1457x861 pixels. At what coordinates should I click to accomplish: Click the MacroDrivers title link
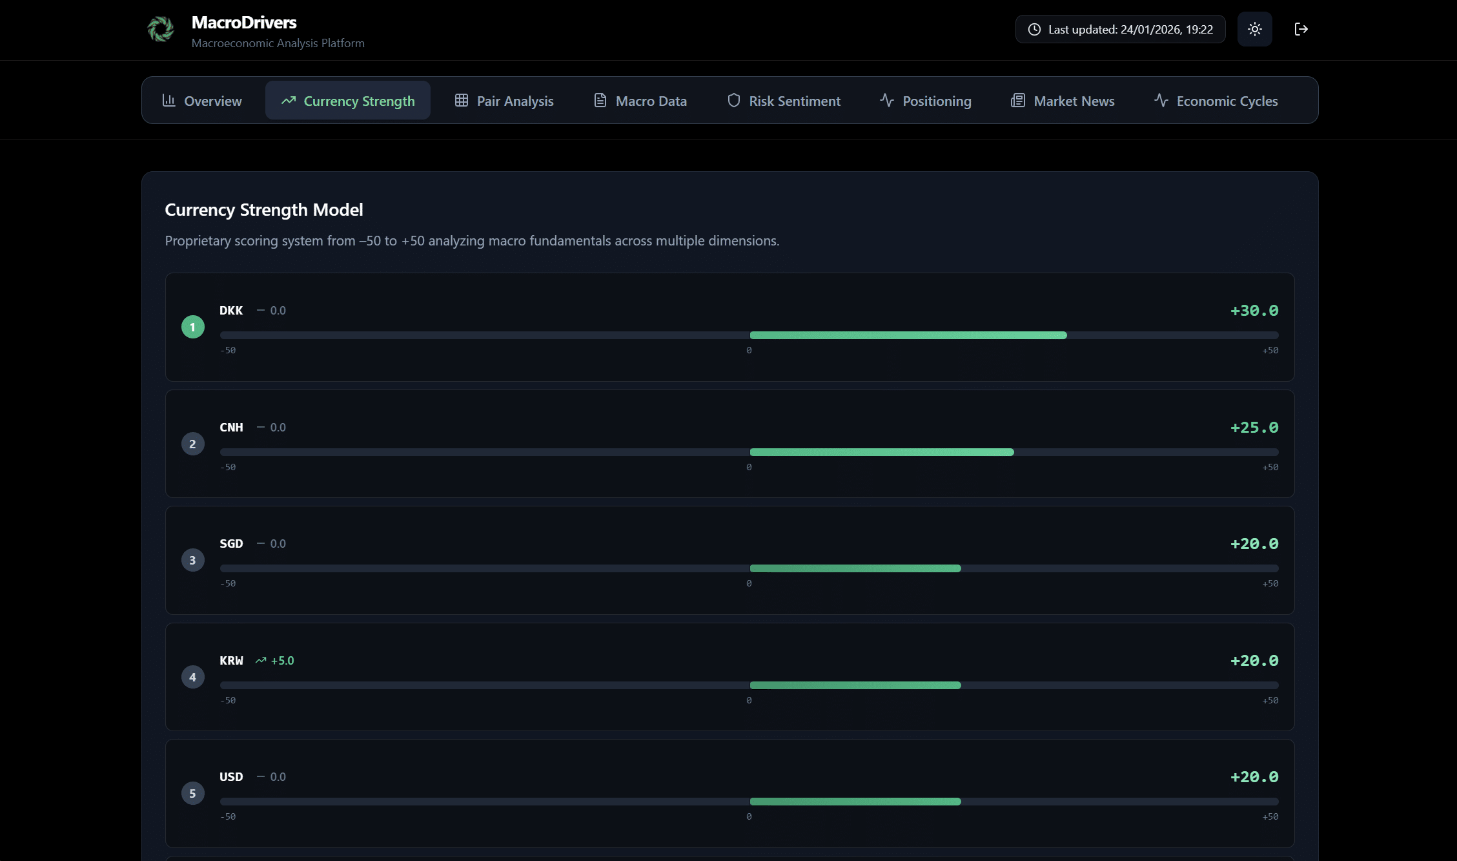[x=244, y=23]
